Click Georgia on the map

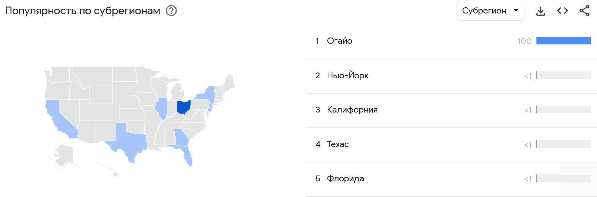(x=181, y=137)
